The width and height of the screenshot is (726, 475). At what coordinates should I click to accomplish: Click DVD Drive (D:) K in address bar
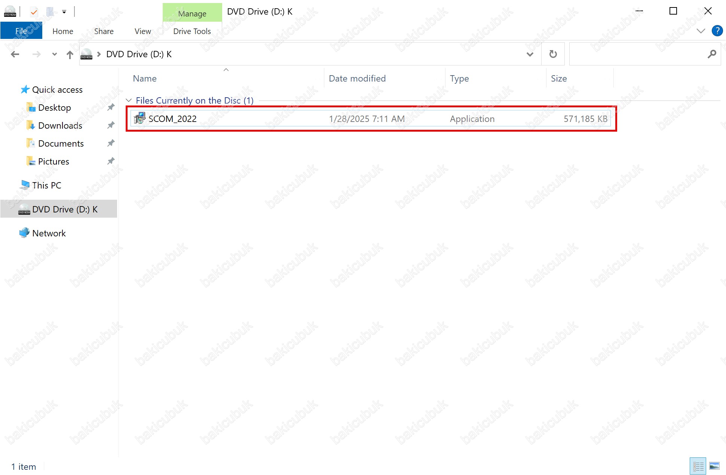139,54
